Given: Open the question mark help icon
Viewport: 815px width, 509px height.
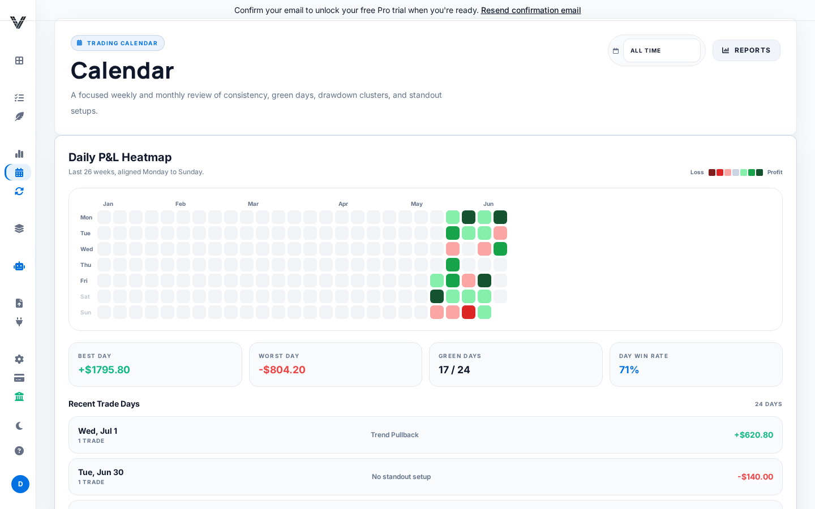Looking at the screenshot, I should 19,451.
